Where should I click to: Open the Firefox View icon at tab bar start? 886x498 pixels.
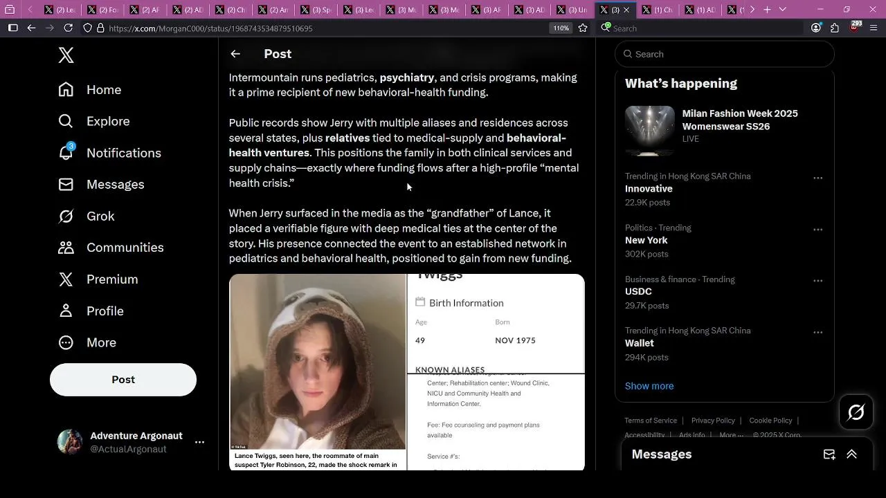click(10, 10)
